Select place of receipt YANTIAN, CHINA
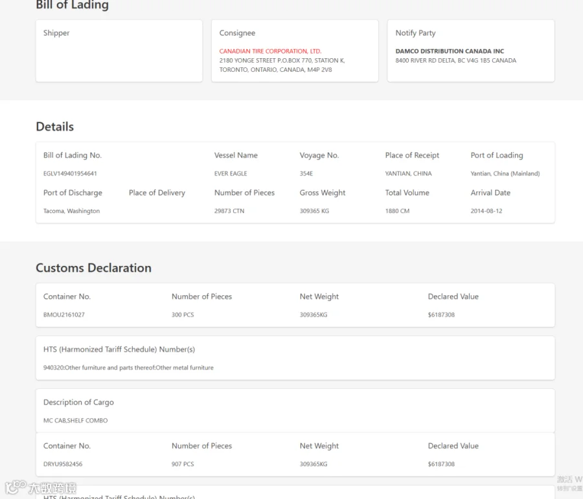This screenshot has height=499, width=583. (408, 173)
